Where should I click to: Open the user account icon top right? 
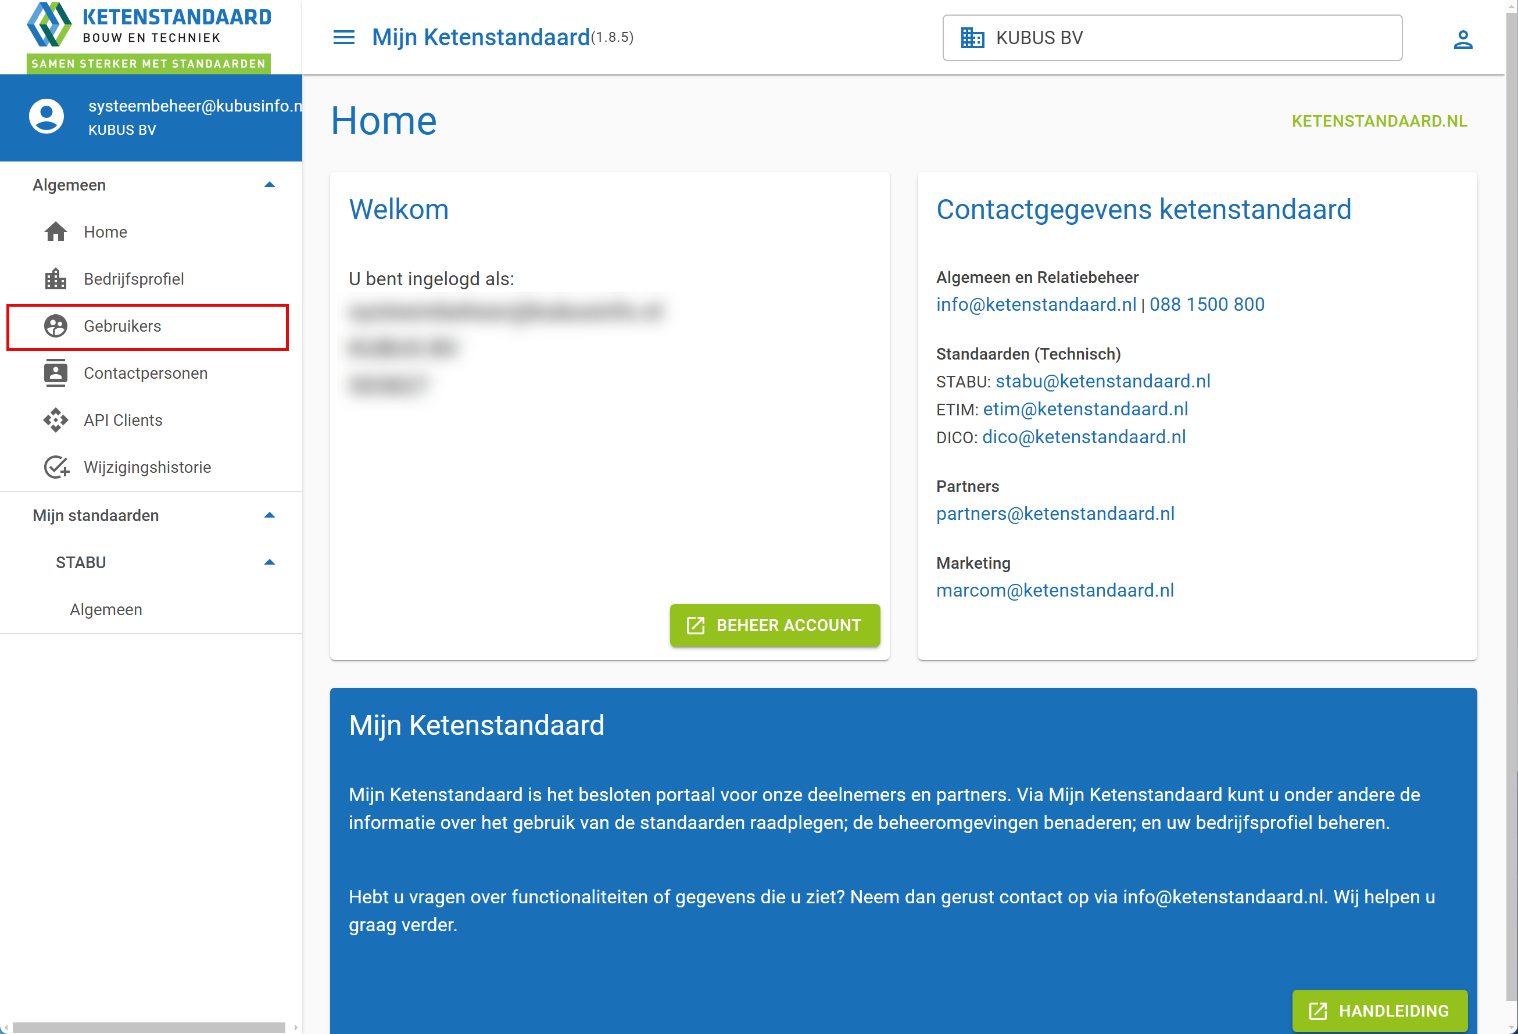coord(1462,39)
